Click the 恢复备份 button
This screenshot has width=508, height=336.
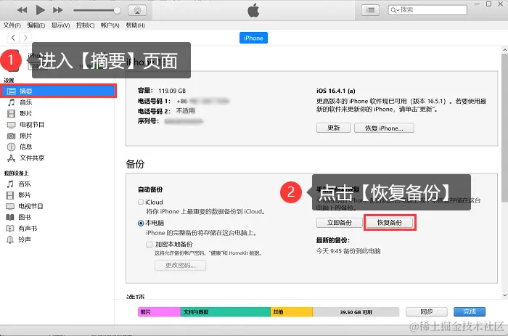point(390,223)
